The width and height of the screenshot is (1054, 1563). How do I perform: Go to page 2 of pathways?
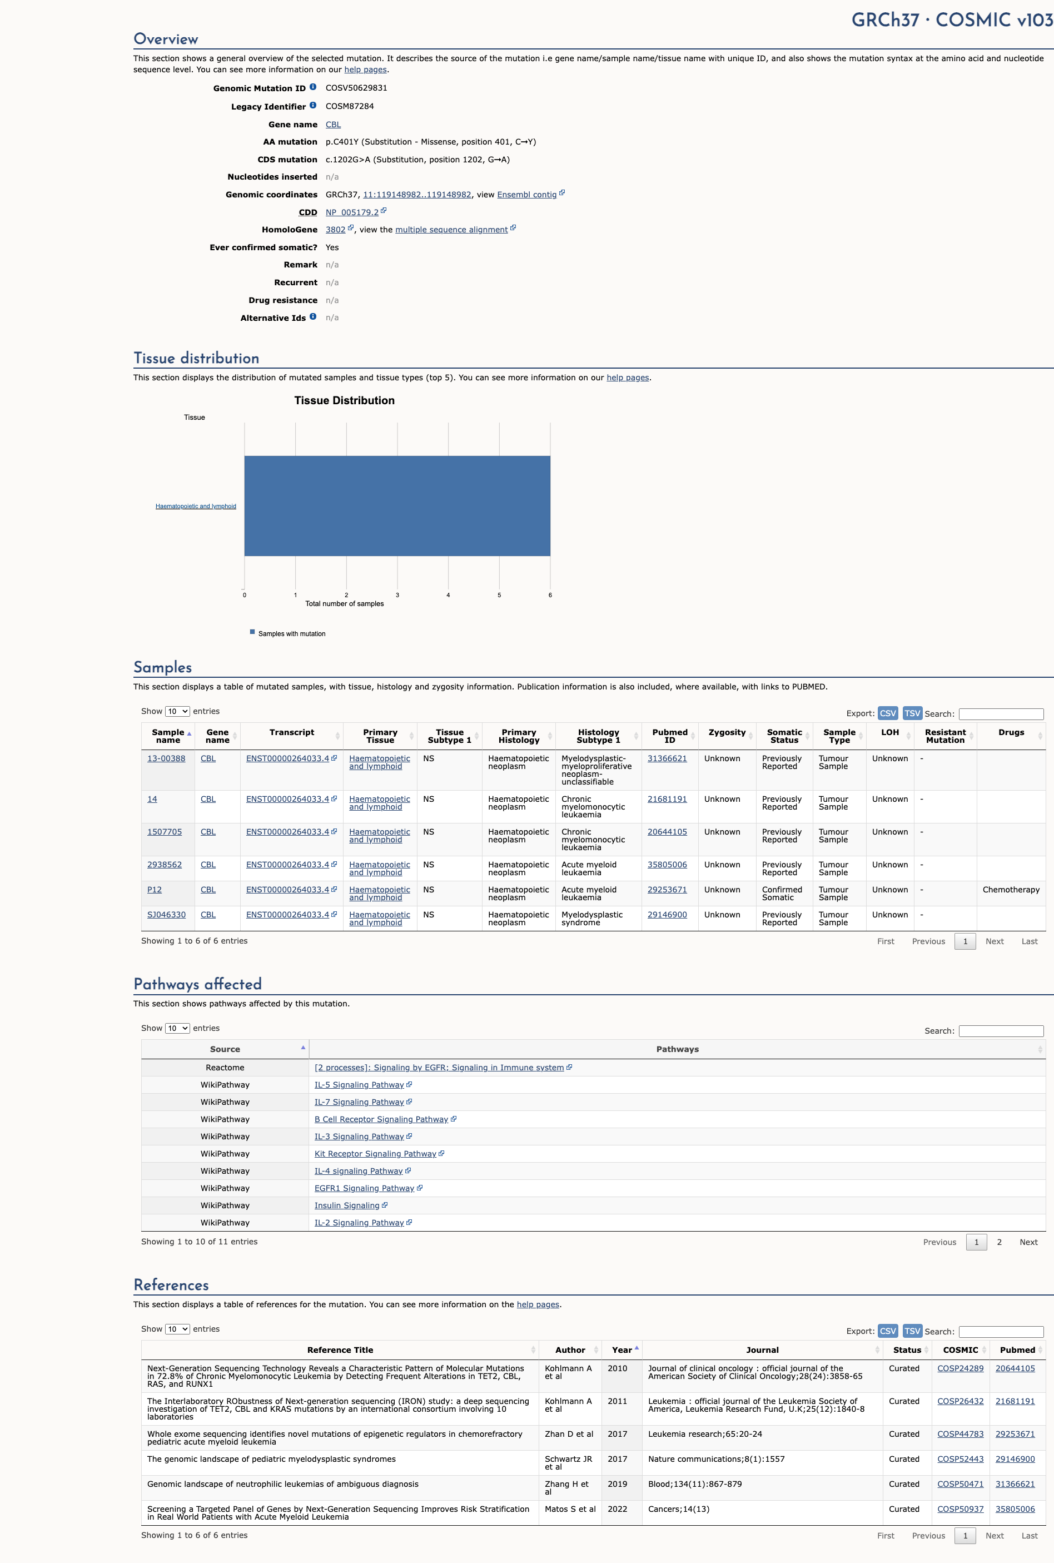pyautogui.click(x=999, y=1242)
